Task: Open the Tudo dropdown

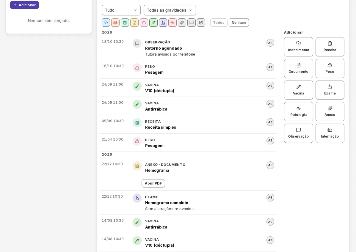Action: [121, 10]
